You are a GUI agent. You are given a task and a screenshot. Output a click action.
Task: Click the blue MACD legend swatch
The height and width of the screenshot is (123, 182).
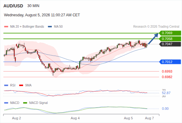[6, 103]
